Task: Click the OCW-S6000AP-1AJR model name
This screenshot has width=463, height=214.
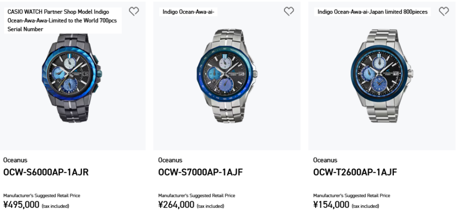Action: (x=46, y=172)
